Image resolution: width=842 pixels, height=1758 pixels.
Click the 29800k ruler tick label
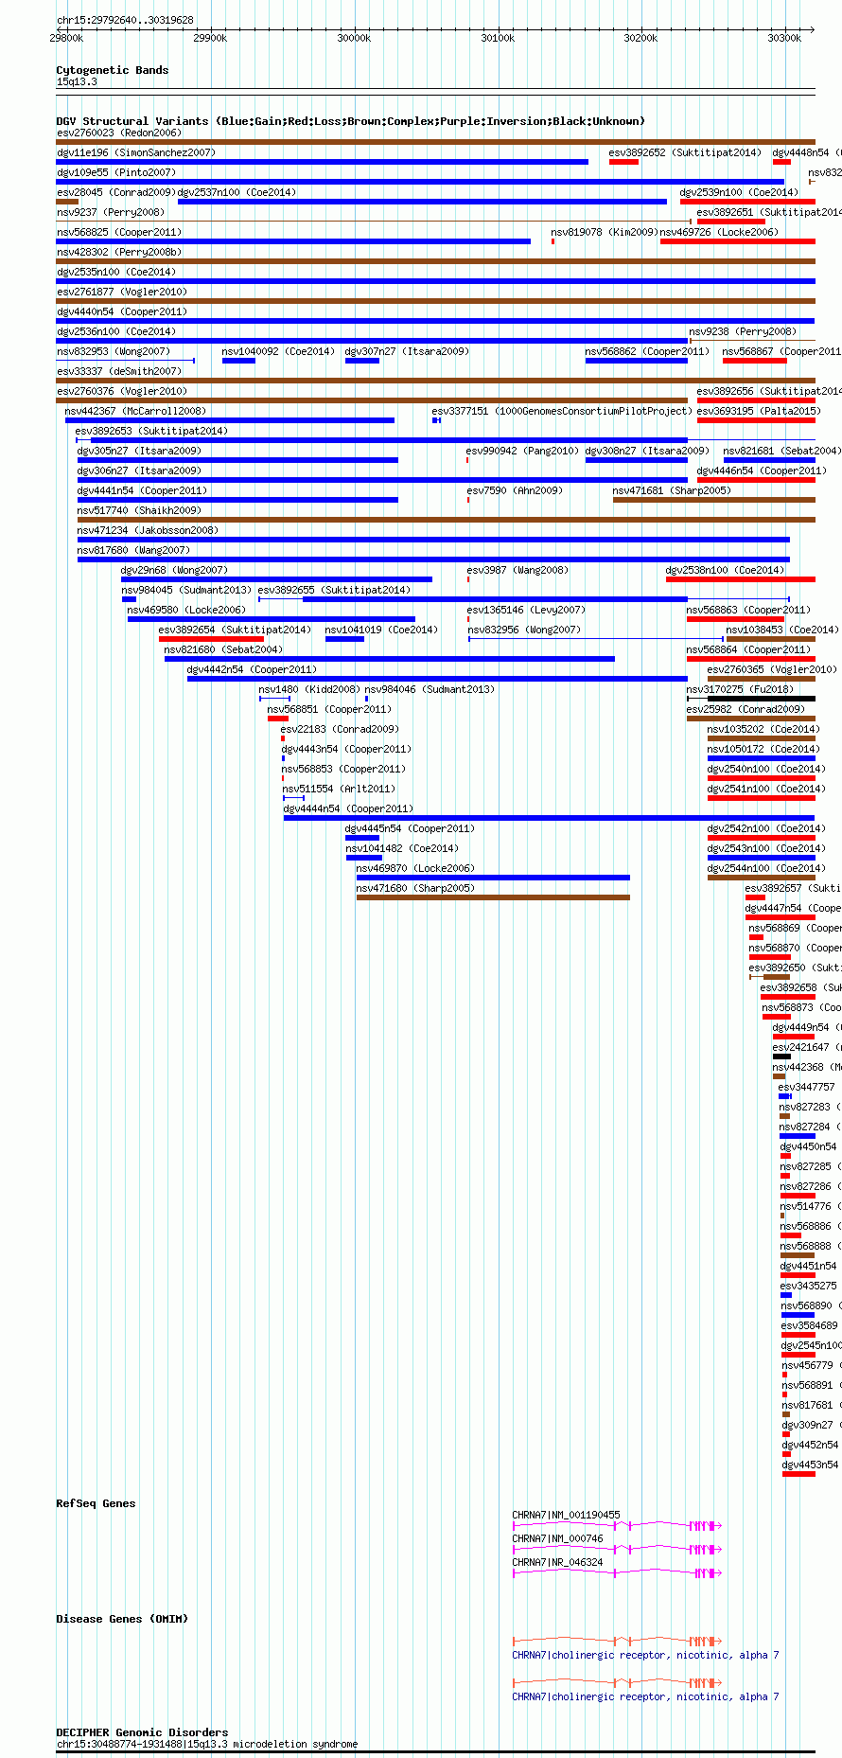(66, 38)
